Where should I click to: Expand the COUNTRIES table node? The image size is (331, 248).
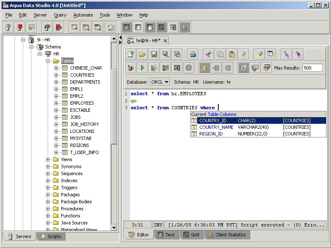(56, 75)
